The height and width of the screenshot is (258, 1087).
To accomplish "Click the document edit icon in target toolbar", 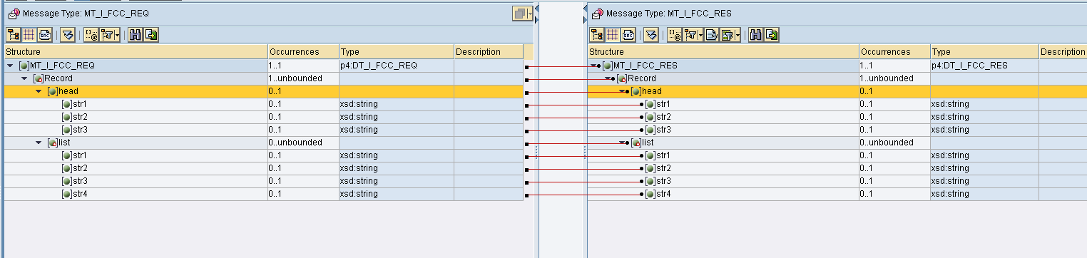I will click(x=711, y=35).
